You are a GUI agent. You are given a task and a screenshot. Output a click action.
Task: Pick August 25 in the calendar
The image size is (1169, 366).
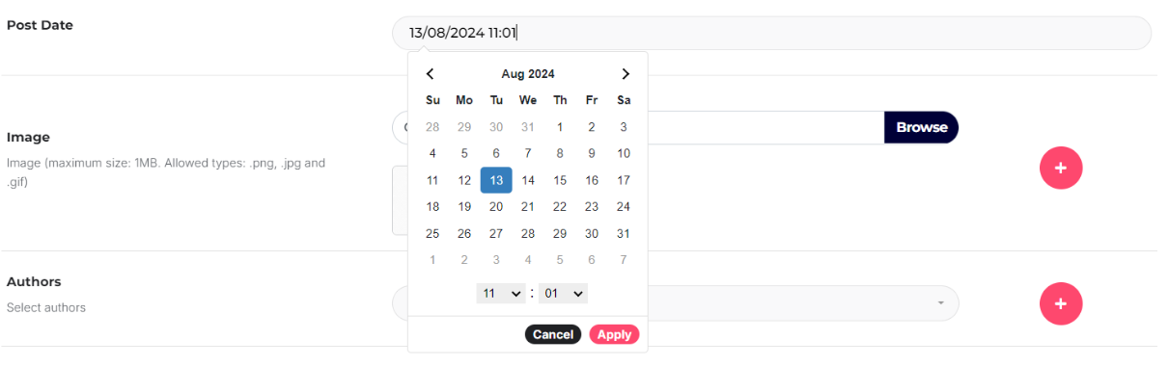(x=432, y=233)
